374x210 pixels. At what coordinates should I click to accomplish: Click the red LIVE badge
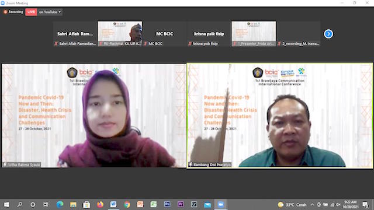tap(31, 12)
